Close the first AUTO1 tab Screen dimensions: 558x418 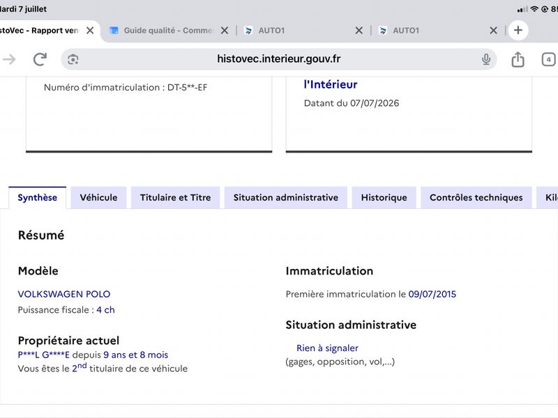(x=359, y=31)
